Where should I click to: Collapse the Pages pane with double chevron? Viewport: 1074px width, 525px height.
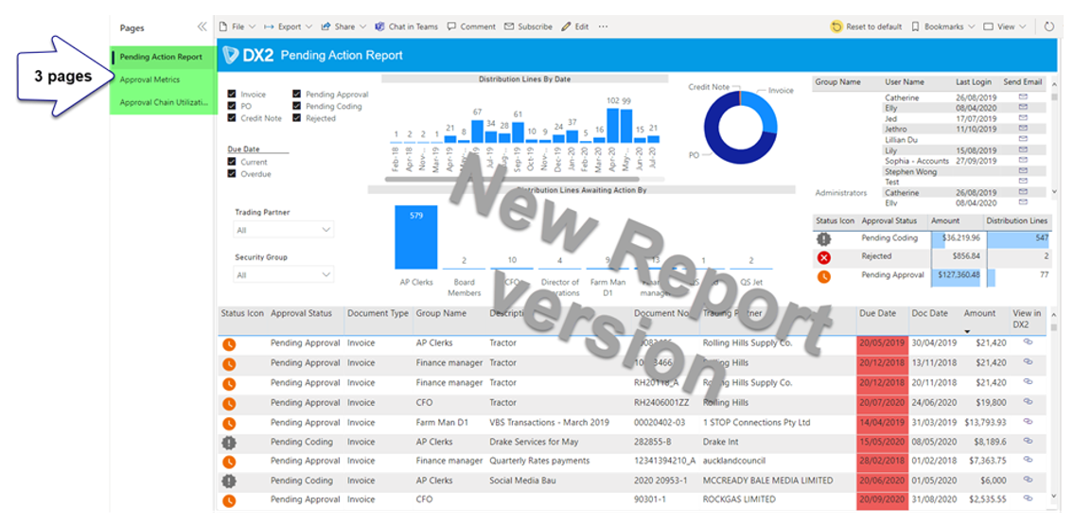click(202, 27)
